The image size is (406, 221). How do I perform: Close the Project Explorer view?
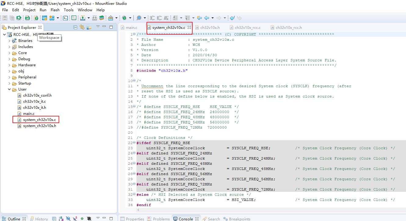click(x=40, y=27)
